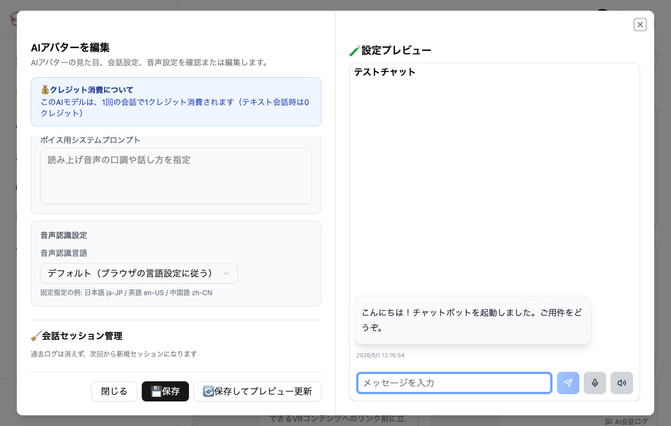Click 保存してプレビュー更新 button
Image resolution: width=671 pixels, height=426 pixels.
click(257, 391)
